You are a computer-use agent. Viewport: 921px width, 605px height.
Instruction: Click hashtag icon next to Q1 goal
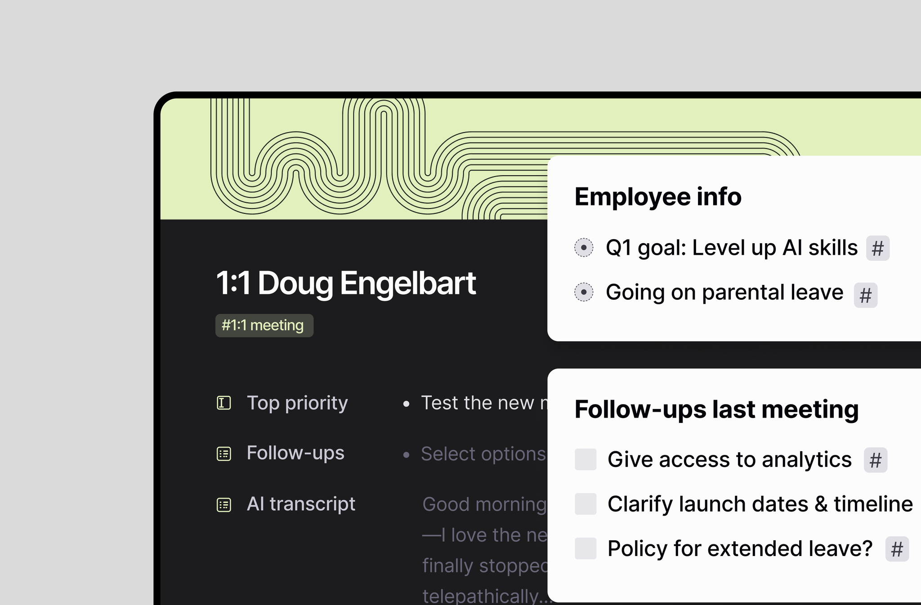(x=878, y=248)
